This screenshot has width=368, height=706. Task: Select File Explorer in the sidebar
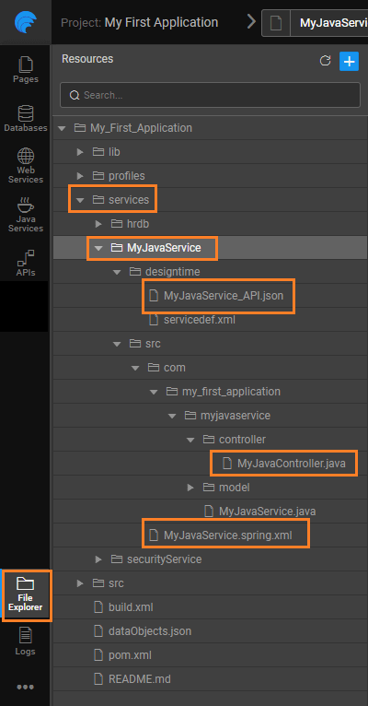(26, 595)
